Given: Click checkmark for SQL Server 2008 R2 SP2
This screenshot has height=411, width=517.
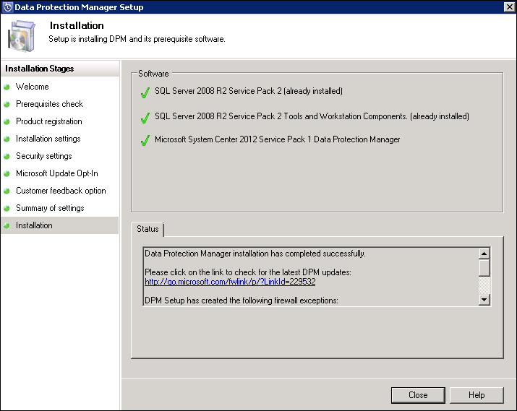Looking at the screenshot, I should [145, 92].
